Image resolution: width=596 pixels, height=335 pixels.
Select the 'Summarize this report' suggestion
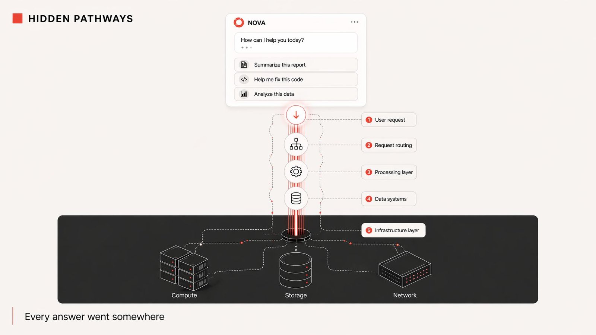(296, 65)
